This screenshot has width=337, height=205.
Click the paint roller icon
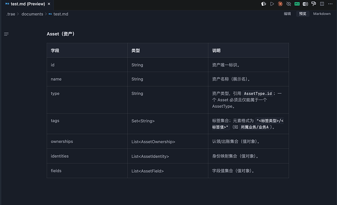[314, 4]
